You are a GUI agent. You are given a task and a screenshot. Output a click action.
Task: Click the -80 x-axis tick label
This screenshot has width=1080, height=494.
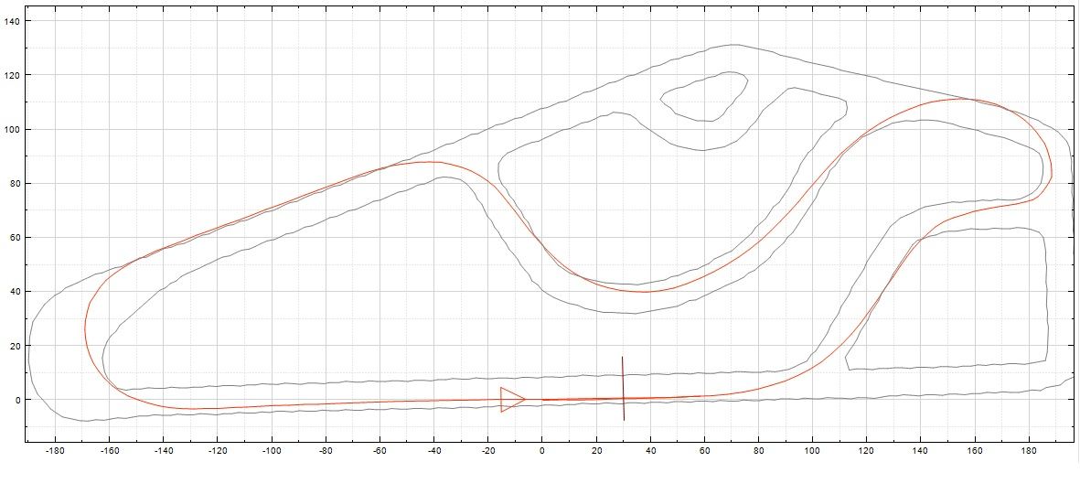[x=326, y=452]
